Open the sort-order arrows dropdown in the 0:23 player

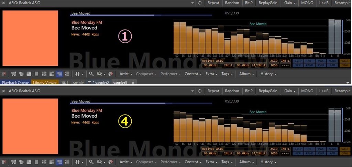click(79, 74)
